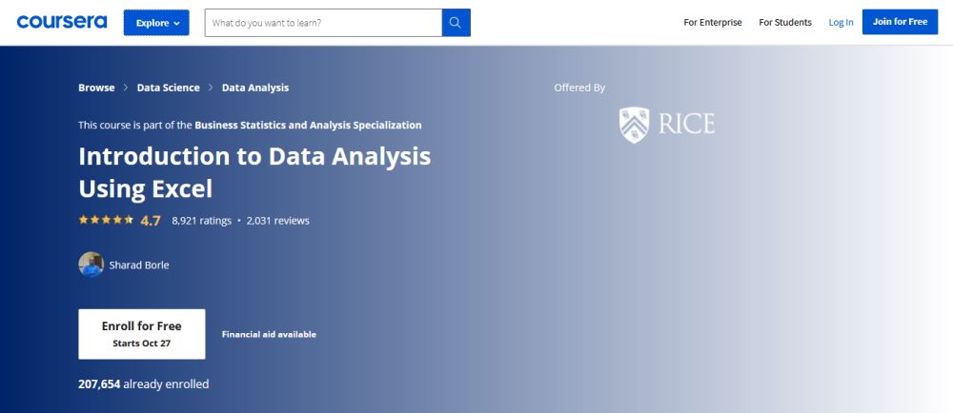
Task: Click instructor name Sharad Borle
Action: point(139,265)
